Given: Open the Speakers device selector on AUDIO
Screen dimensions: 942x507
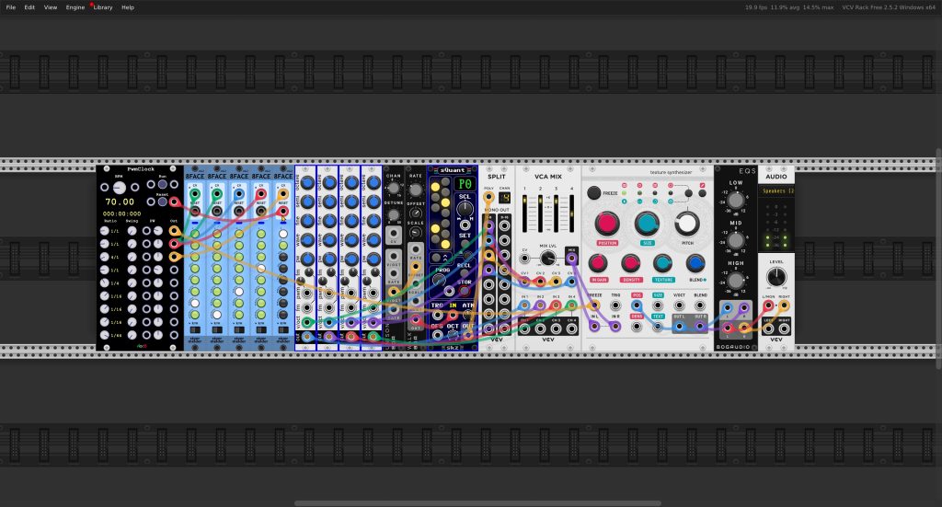Looking at the screenshot, I should [776, 191].
